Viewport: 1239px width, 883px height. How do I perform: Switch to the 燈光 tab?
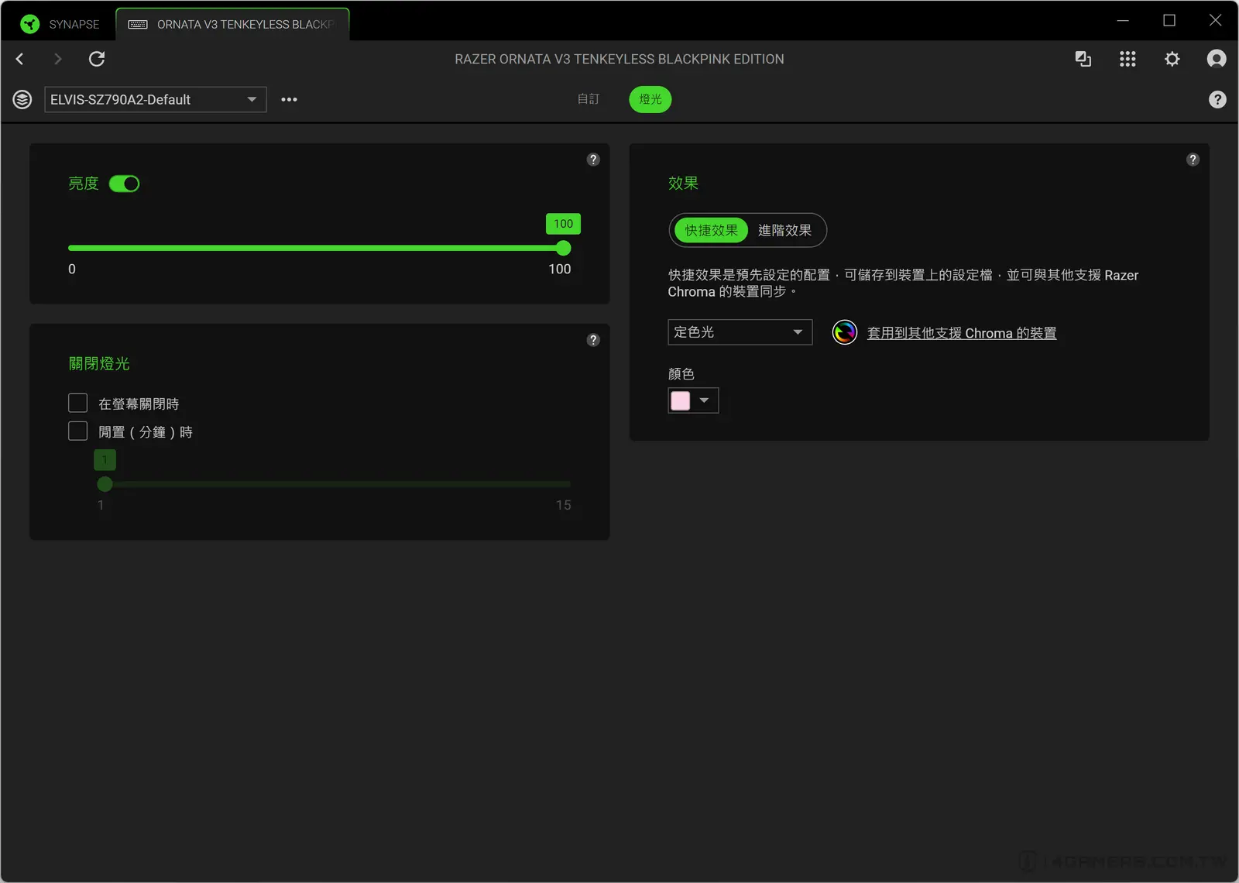pos(650,99)
